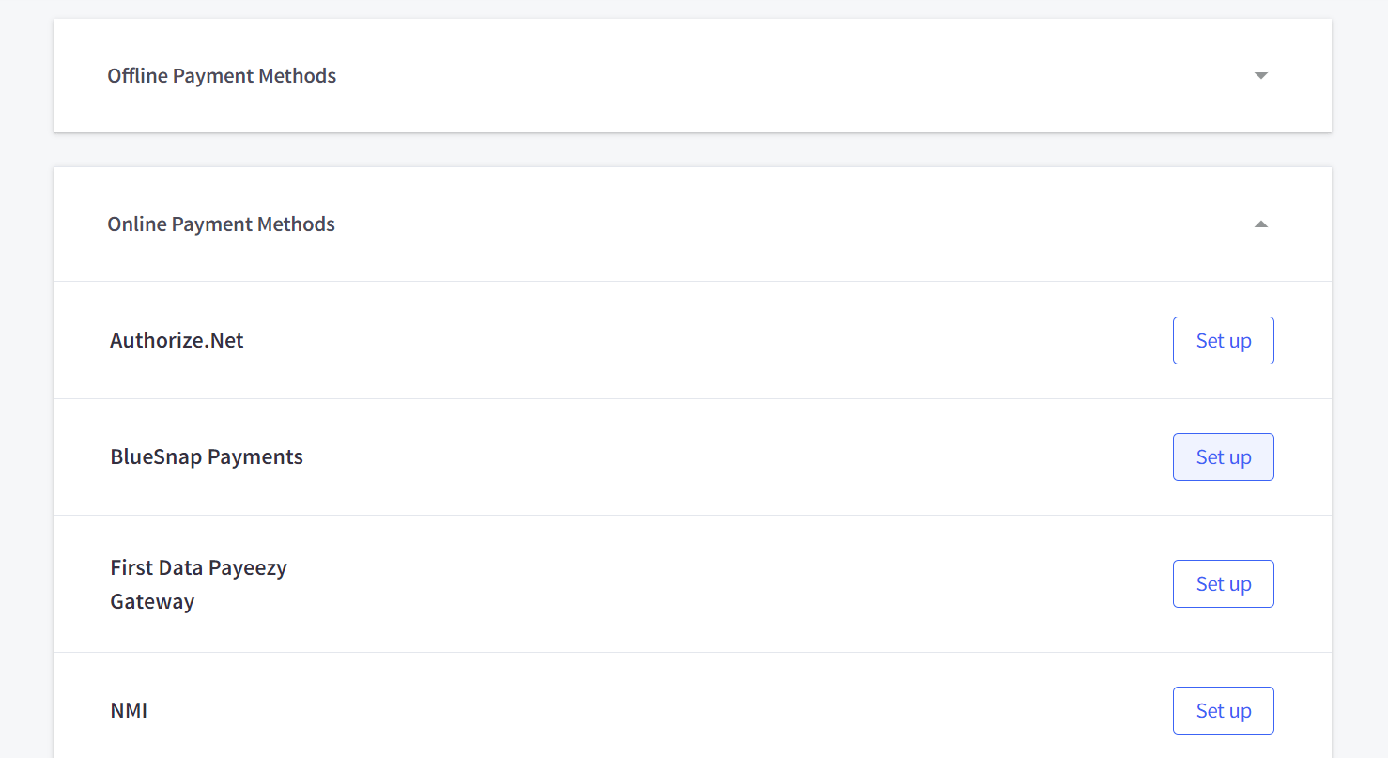Viewport: 1388px width, 758px height.
Task: Click the Online Payment Methods header
Action: click(x=222, y=224)
